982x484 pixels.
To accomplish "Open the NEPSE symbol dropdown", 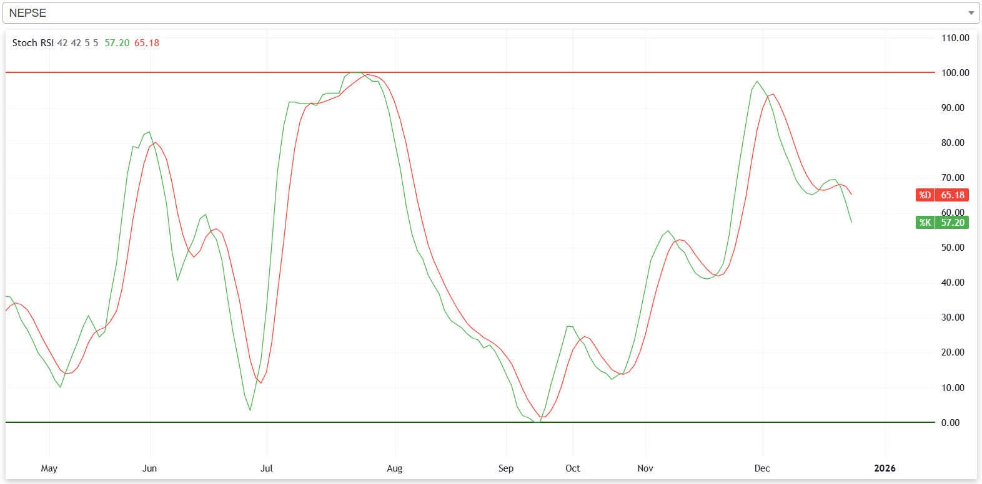I will (x=487, y=13).
